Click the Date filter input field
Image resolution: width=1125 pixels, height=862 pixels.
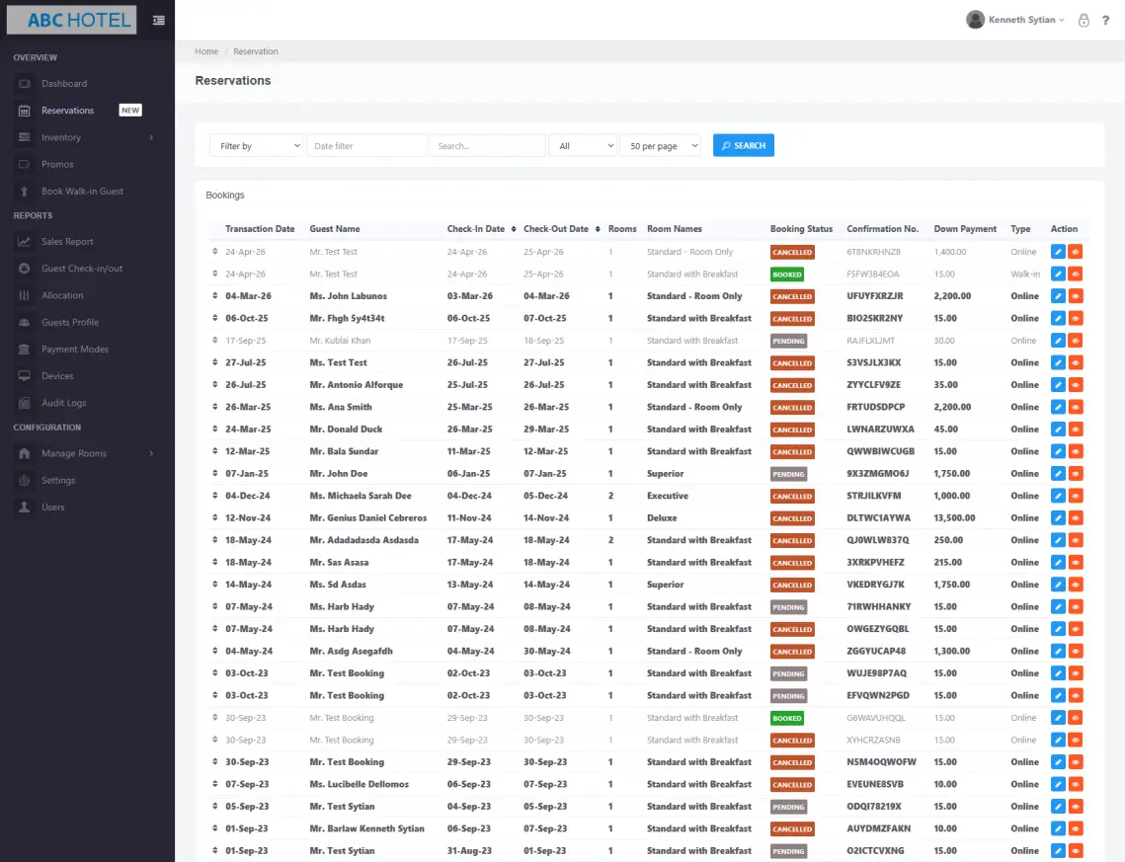point(365,145)
